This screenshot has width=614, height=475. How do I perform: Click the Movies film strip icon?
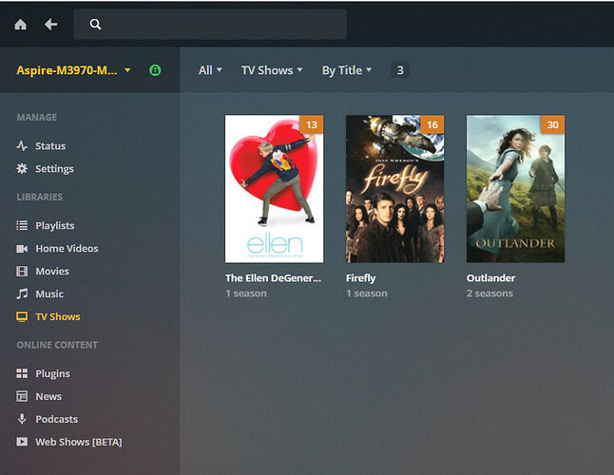pos(22,271)
